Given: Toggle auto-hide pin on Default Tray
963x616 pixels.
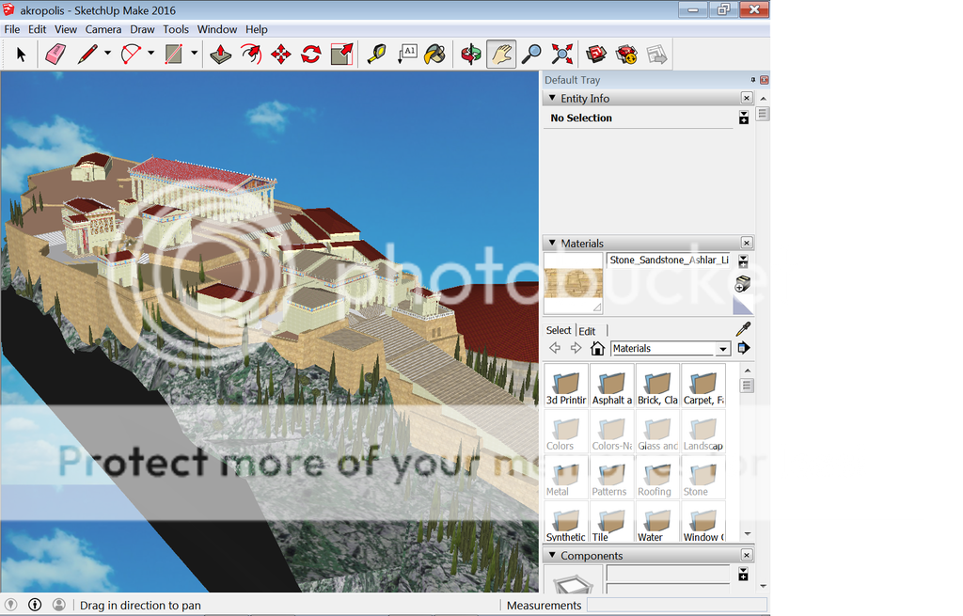Looking at the screenshot, I should [753, 80].
